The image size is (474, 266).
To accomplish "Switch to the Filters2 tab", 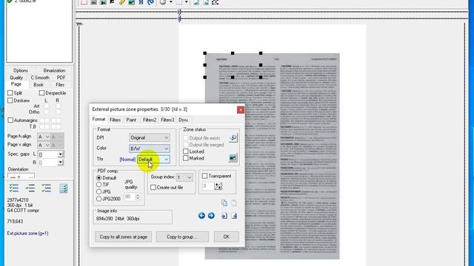I will coord(150,120).
